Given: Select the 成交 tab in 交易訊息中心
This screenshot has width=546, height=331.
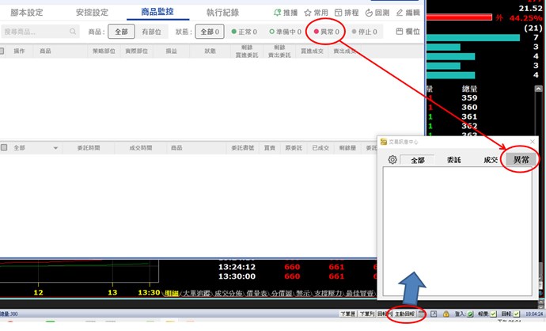Looking at the screenshot, I should click(491, 160).
